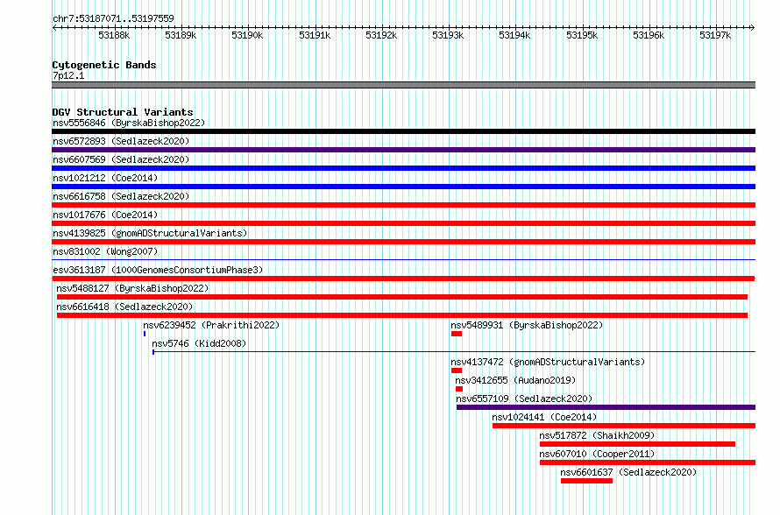Click the 53194k ruler tick label

click(514, 35)
